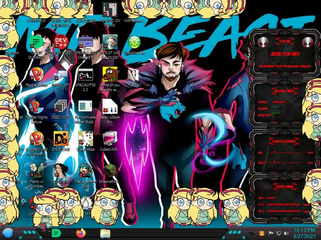Click the OUT traffic row in Network widget
Screen dimensions: 321x240
tap(286, 162)
